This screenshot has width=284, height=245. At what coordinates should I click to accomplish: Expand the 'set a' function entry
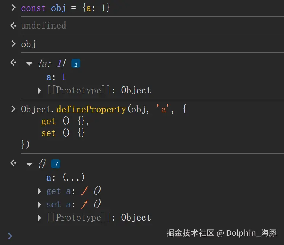40,205
